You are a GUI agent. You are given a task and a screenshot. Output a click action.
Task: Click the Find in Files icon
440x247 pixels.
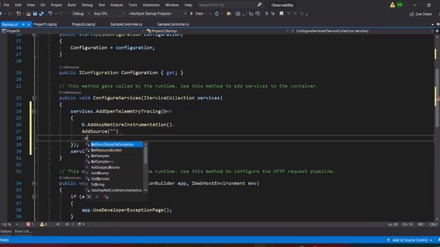[229, 14]
